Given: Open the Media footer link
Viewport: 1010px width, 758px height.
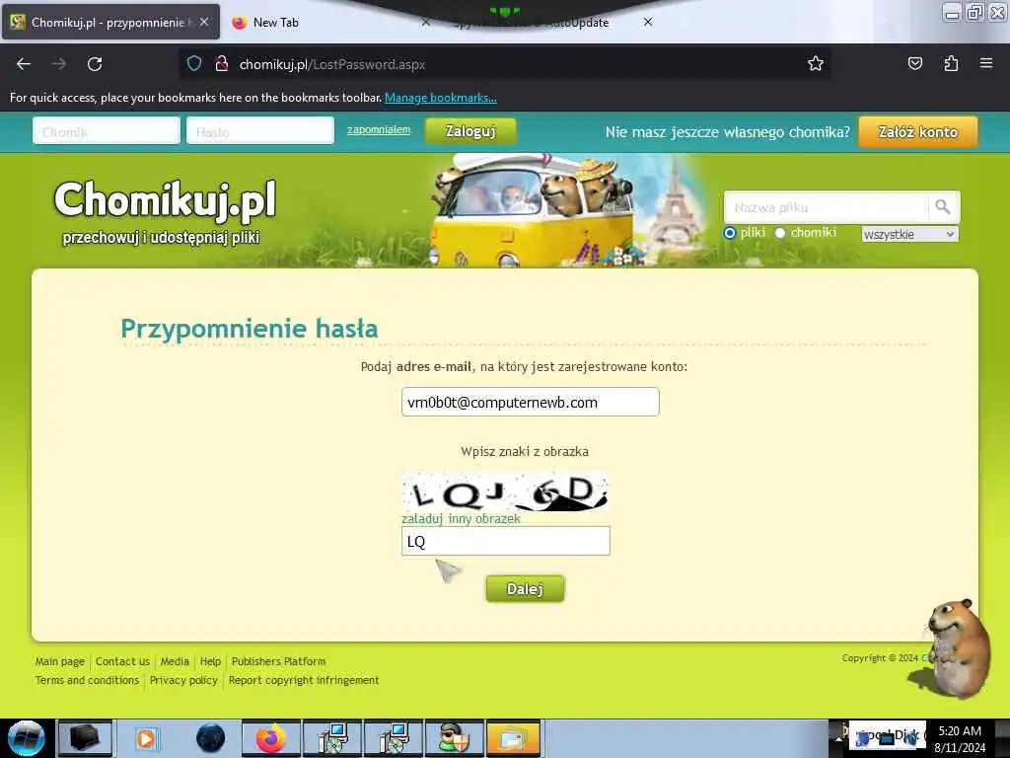Looking at the screenshot, I should click(175, 661).
